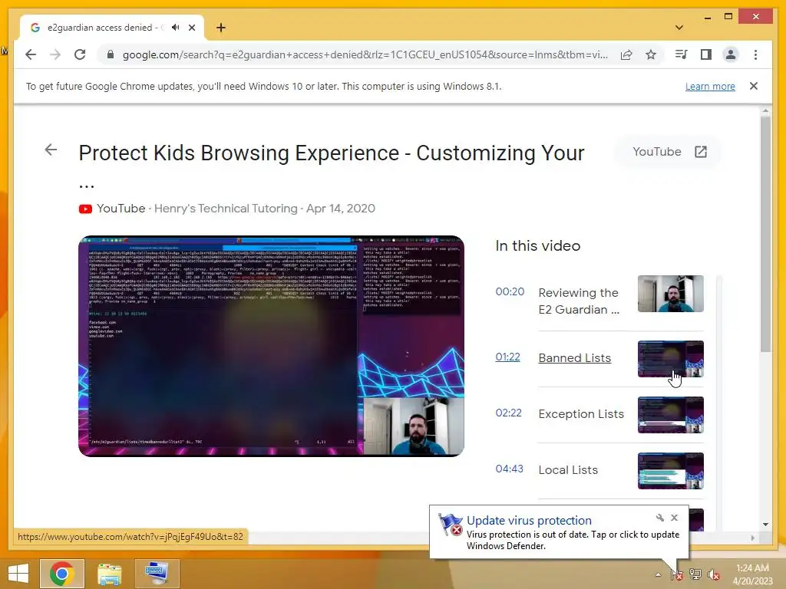
Task: Mute tab using speaker icon
Action: pyautogui.click(x=176, y=28)
